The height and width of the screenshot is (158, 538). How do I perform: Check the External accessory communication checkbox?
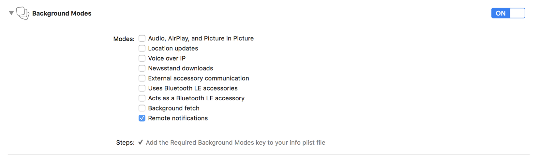[x=142, y=78]
